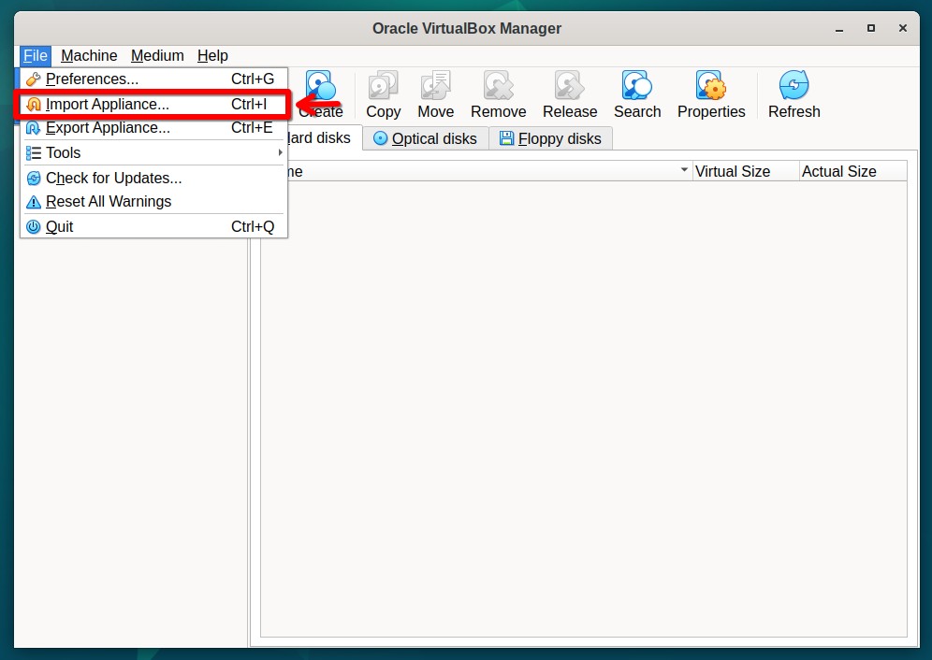This screenshot has width=932, height=660.
Task: Click the Properties toolbar icon
Action: (x=711, y=86)
